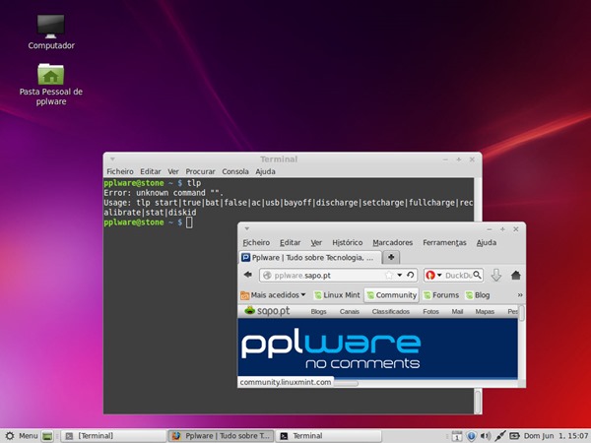Open Pasta Pessoal de pplware folder
The height and width of the screenshot is (443, 591).
(x=51, y=85)
